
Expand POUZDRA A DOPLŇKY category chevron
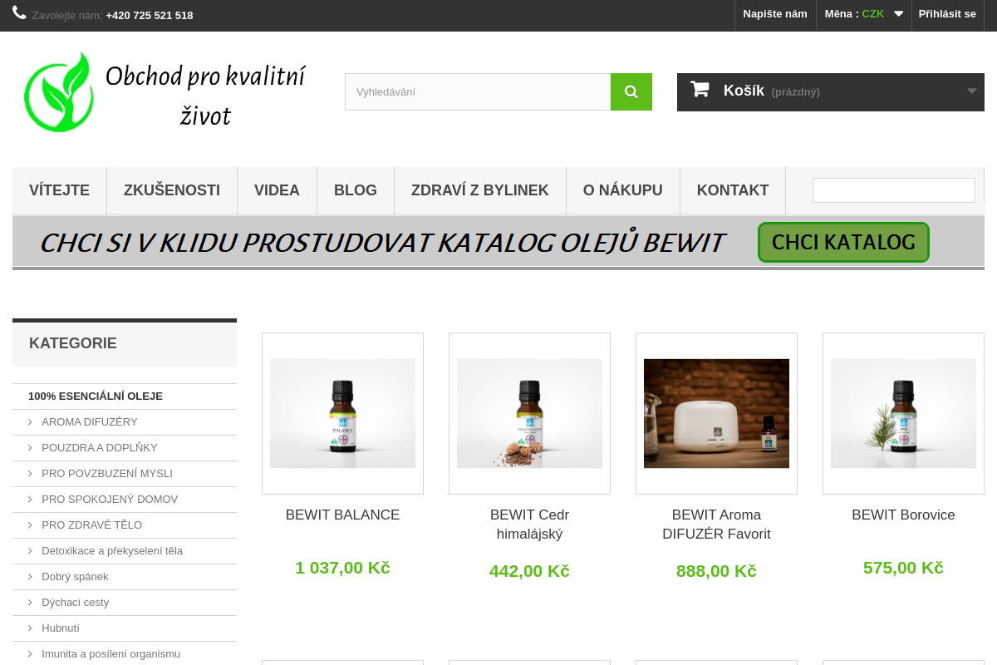click(30, 448)
